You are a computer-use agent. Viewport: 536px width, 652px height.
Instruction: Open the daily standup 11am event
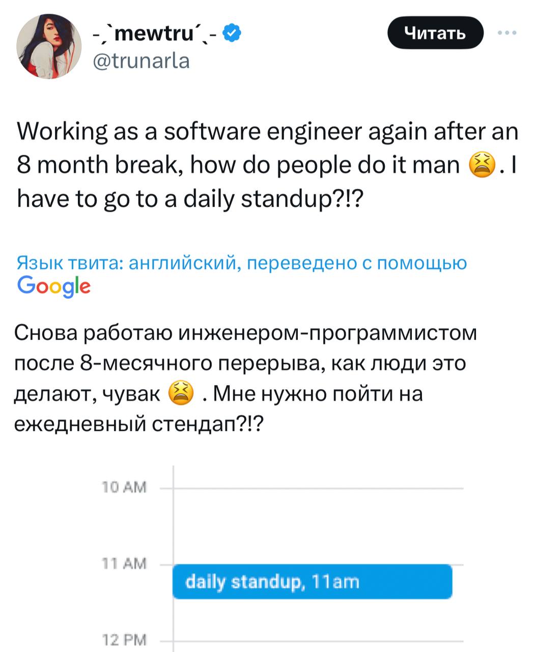click(x=312, y=581)
